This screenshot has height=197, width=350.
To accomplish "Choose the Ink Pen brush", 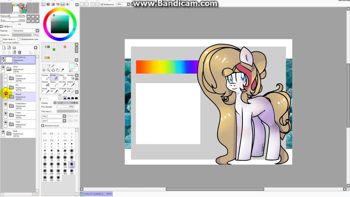I will pyautogui.click(x=62, y=84).
